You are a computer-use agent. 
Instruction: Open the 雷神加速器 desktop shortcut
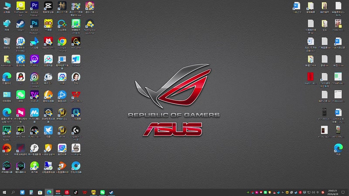(x=48, y=95)
